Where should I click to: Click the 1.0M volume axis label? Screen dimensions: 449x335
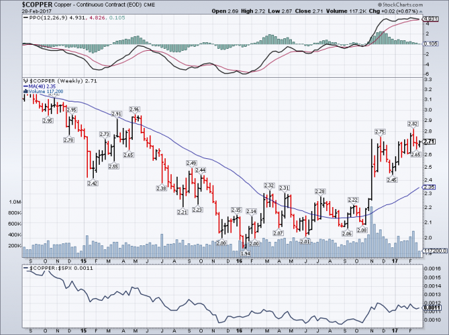point(15,202)
